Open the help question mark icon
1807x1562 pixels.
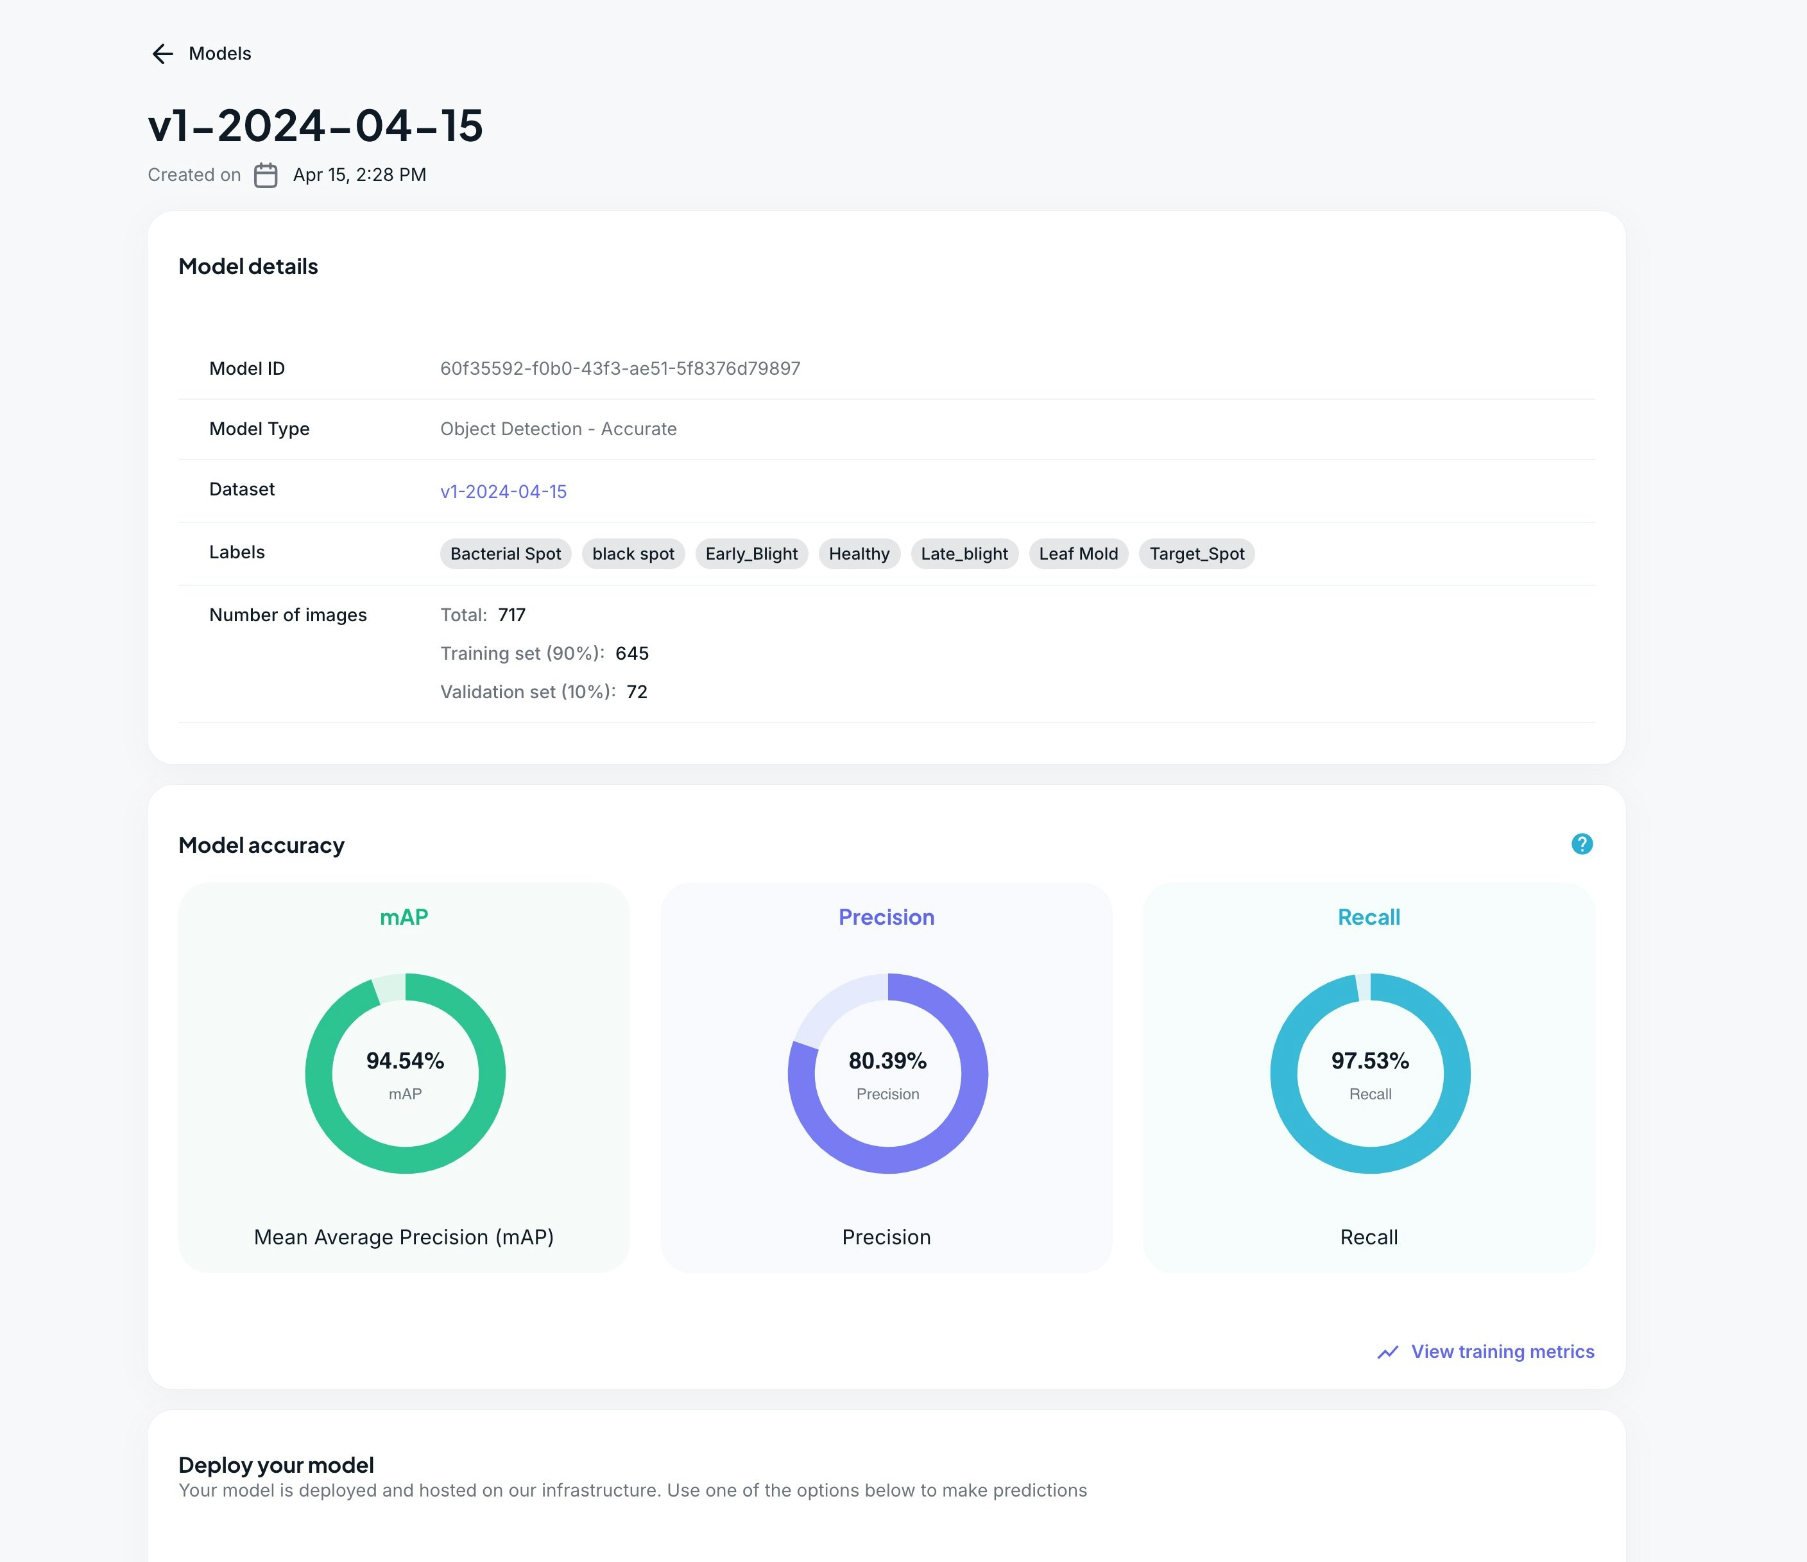[x=1581, y=843]
